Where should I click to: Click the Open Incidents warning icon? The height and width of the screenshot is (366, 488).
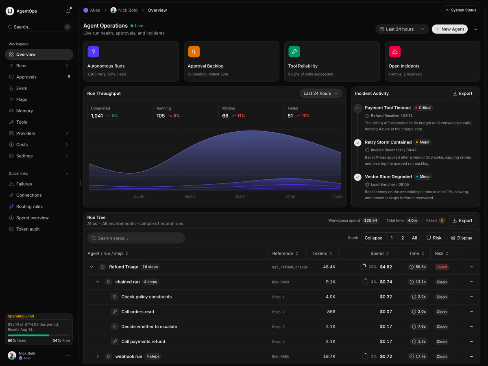click(395, 52)
